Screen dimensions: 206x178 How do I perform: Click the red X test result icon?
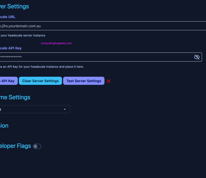point(108,81)
